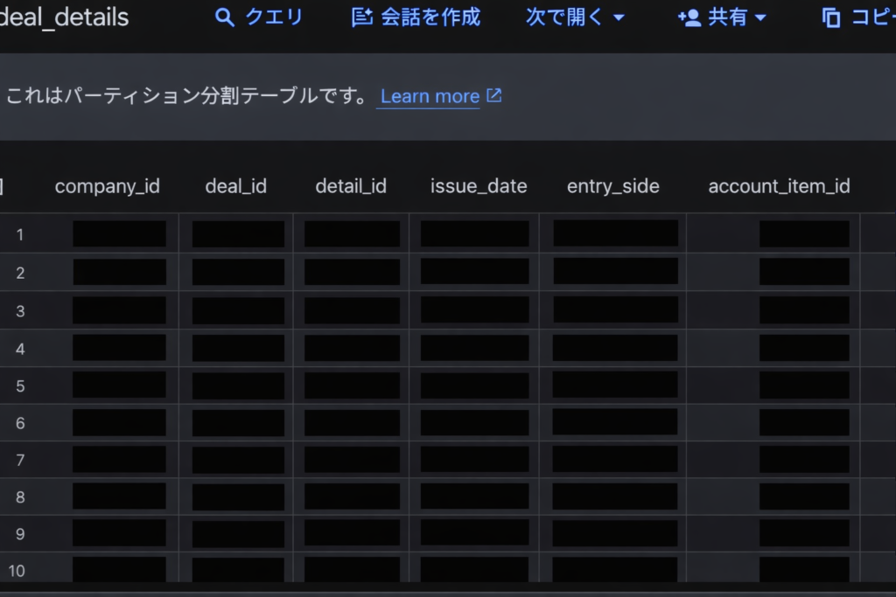Image resolution: width=896 pixels, height=597 pixels.
Task: Click row number 10 in the table
Action: click(17, 571)
